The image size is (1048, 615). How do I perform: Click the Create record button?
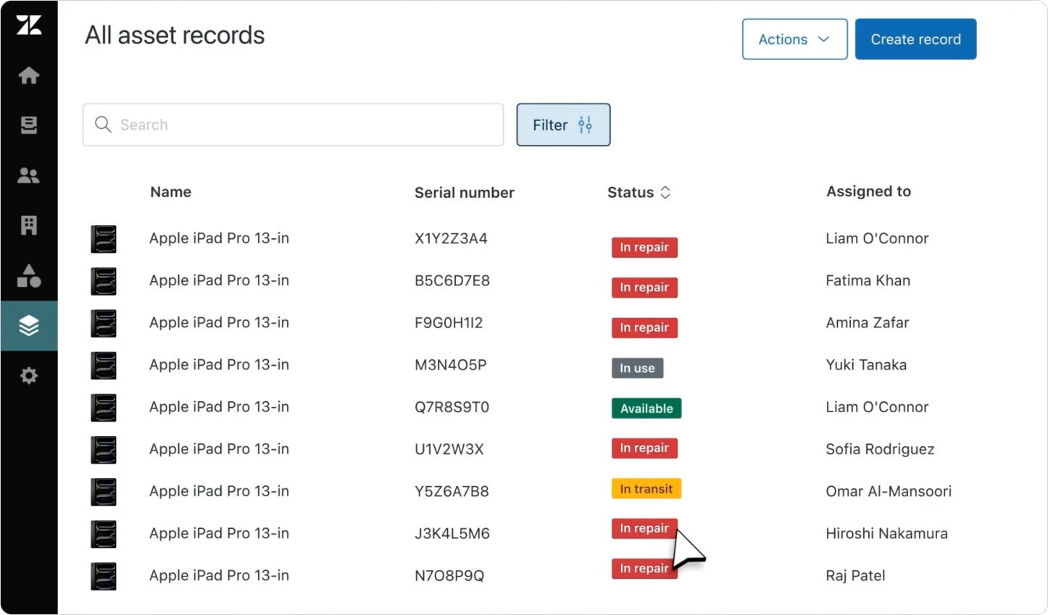point(915,39)
